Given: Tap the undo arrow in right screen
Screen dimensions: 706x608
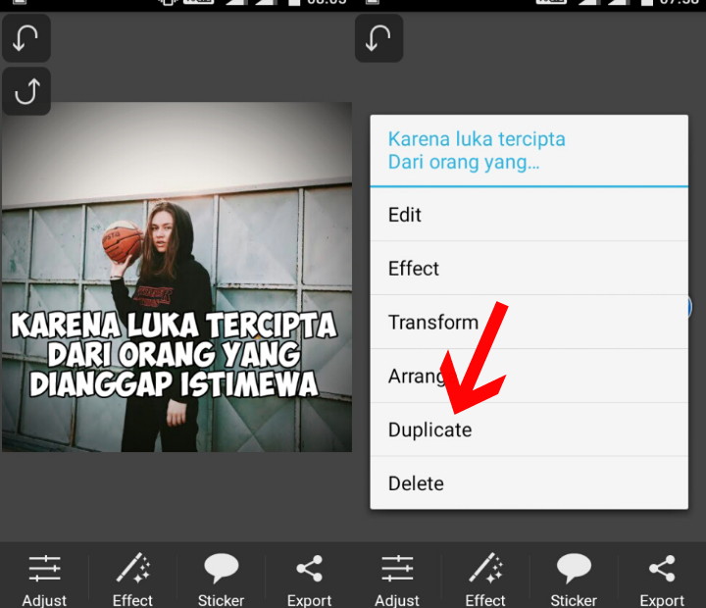Looking at the screenshot, I should point(378,38).
